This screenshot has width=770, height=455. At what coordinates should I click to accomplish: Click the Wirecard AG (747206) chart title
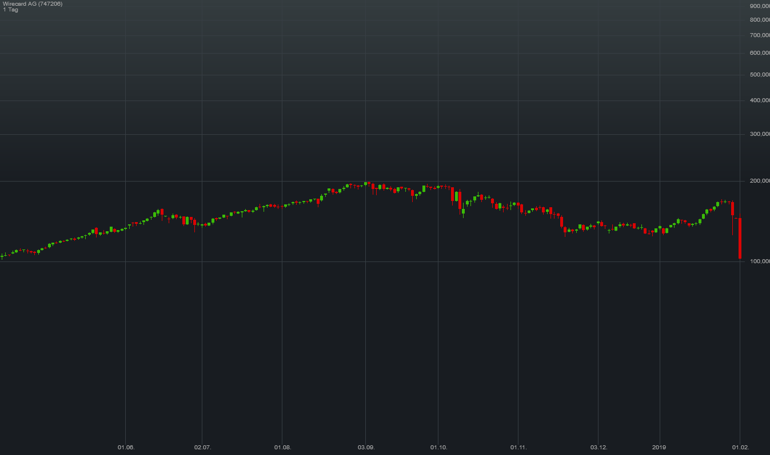click(x=31, y=3)
